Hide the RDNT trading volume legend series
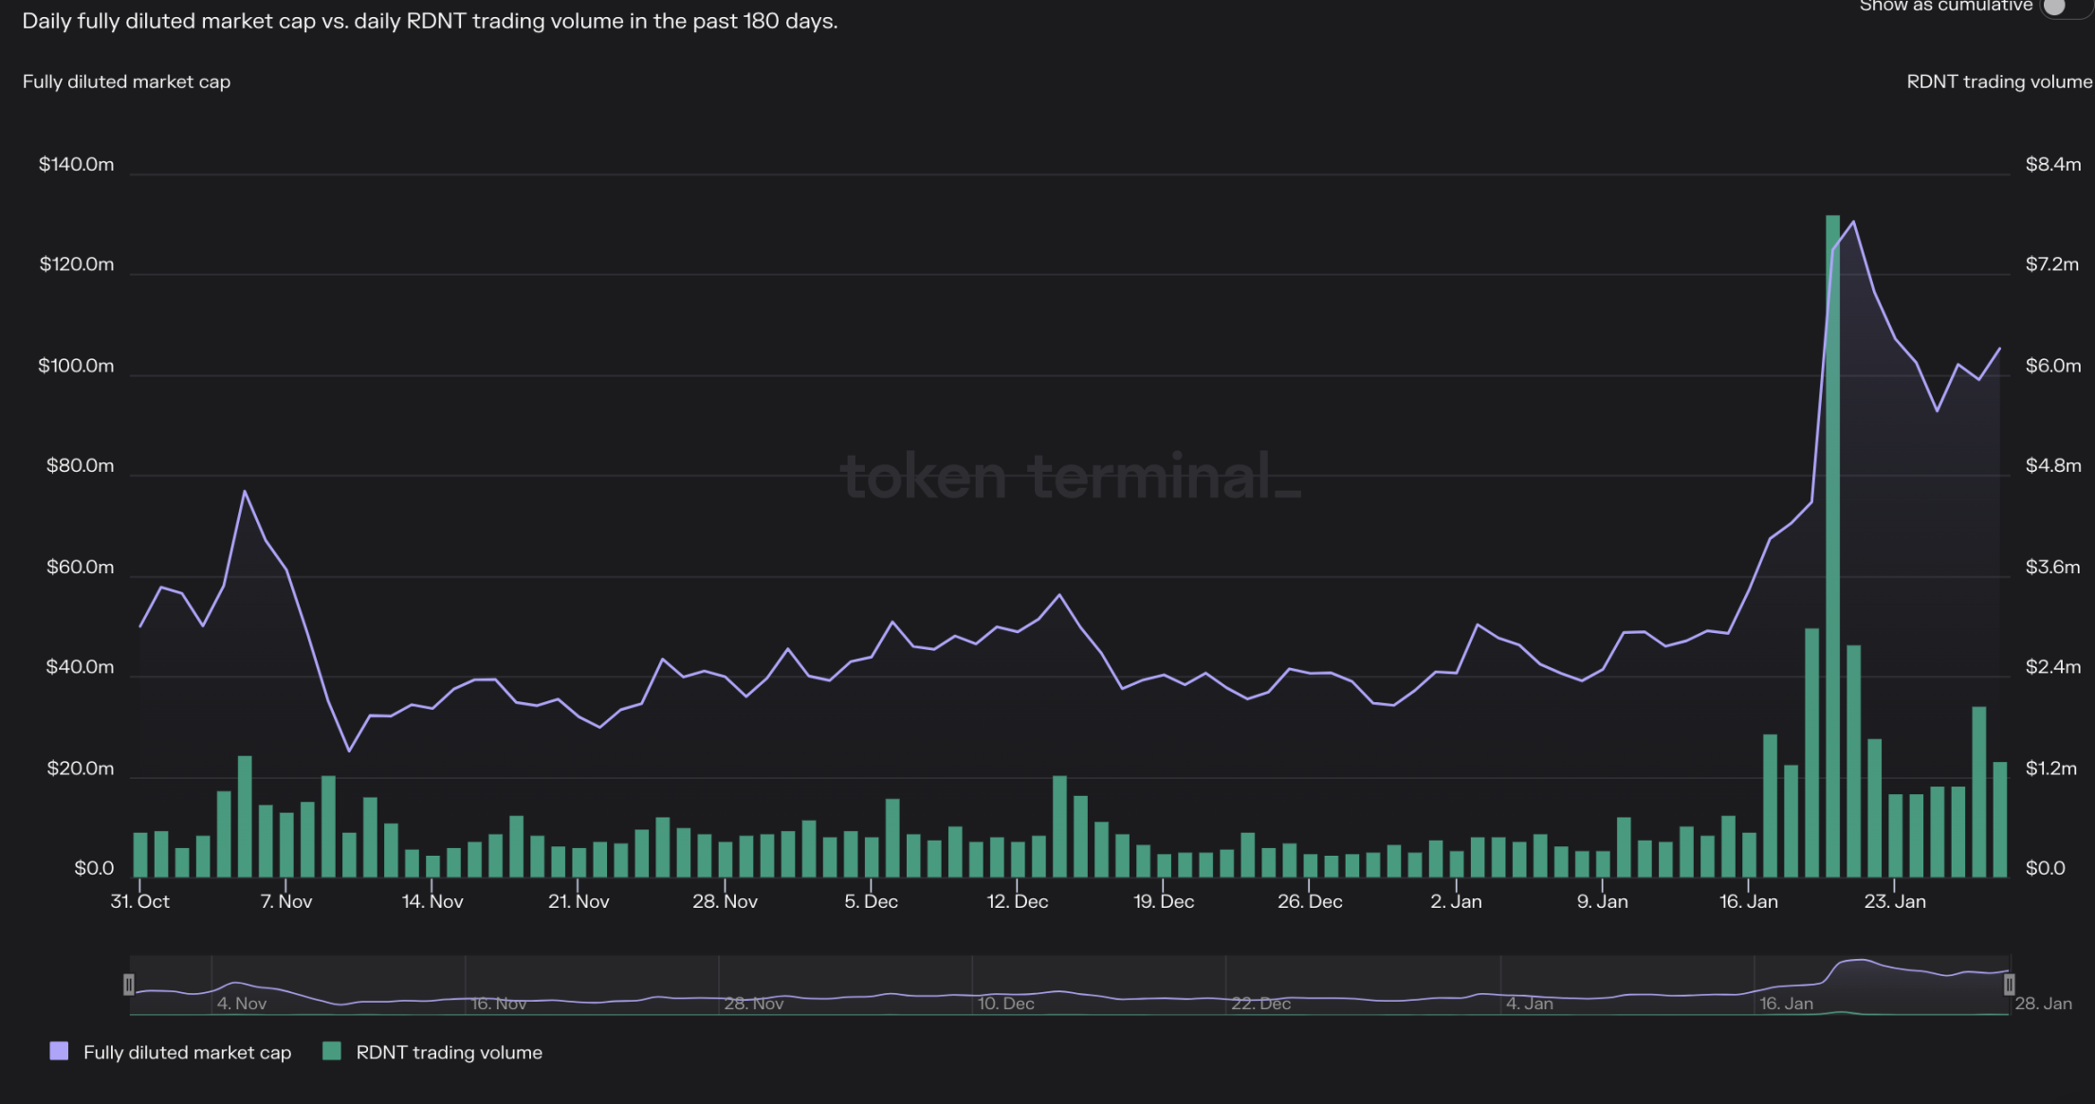Viewport: 2095px width, 1104px height. 449,1052
